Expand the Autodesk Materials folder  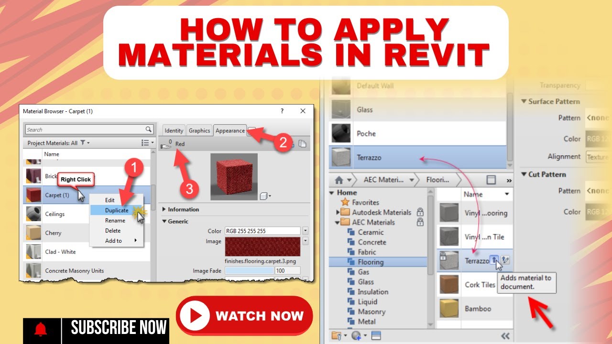click(x=338, y=212)
